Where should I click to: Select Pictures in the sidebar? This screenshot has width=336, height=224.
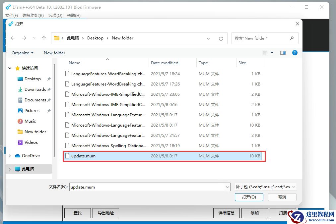tap(32, 110)
